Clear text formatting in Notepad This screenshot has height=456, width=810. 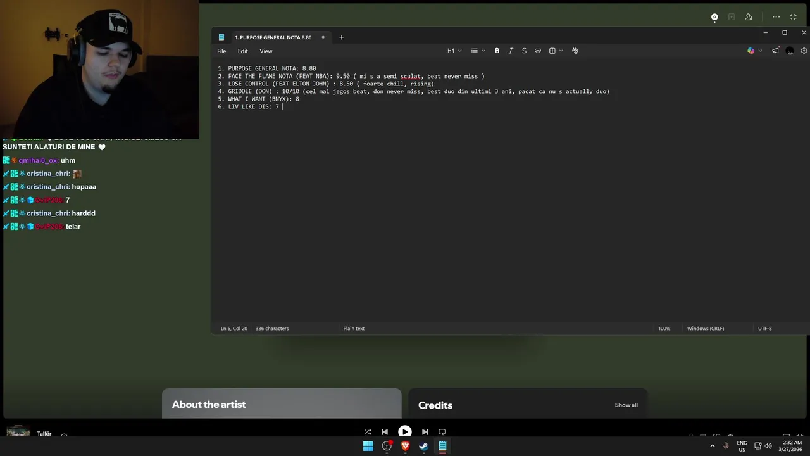click(575, 51)
